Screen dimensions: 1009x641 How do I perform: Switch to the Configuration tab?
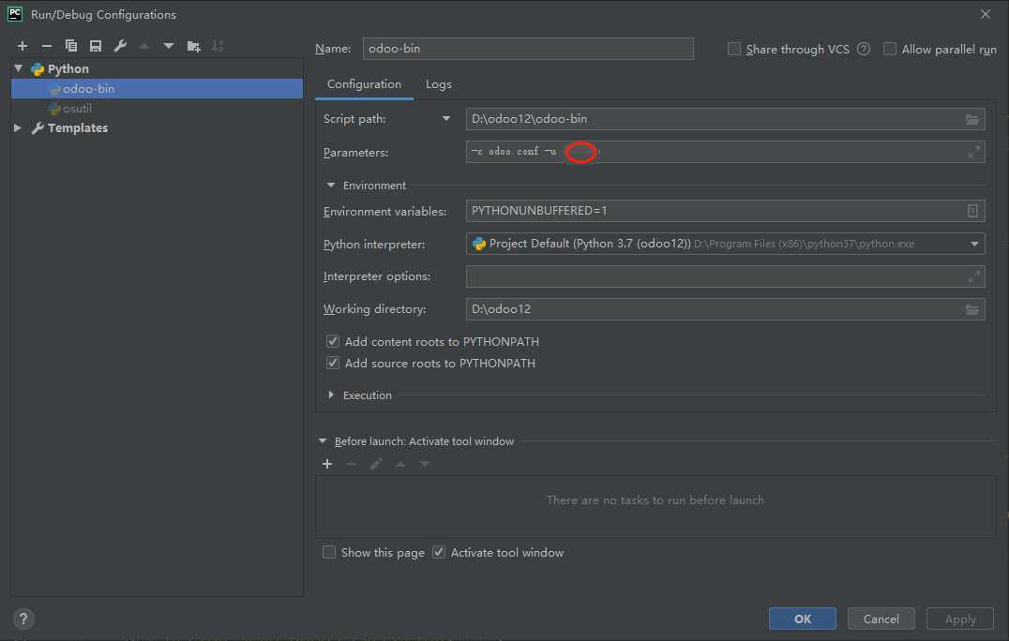[364, 84]
